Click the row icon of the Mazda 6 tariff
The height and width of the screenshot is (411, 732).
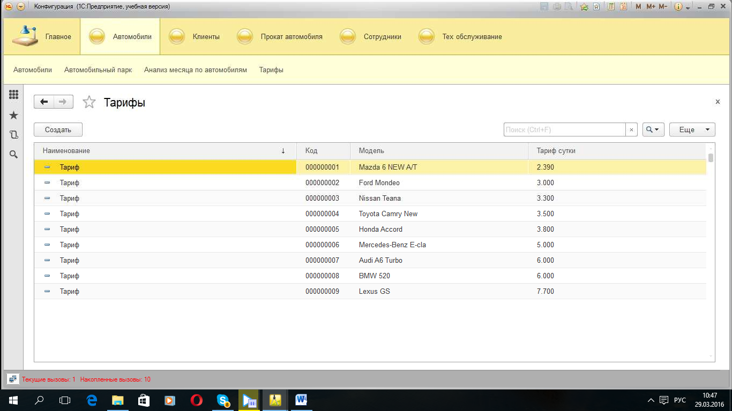(x=47, y=167)
